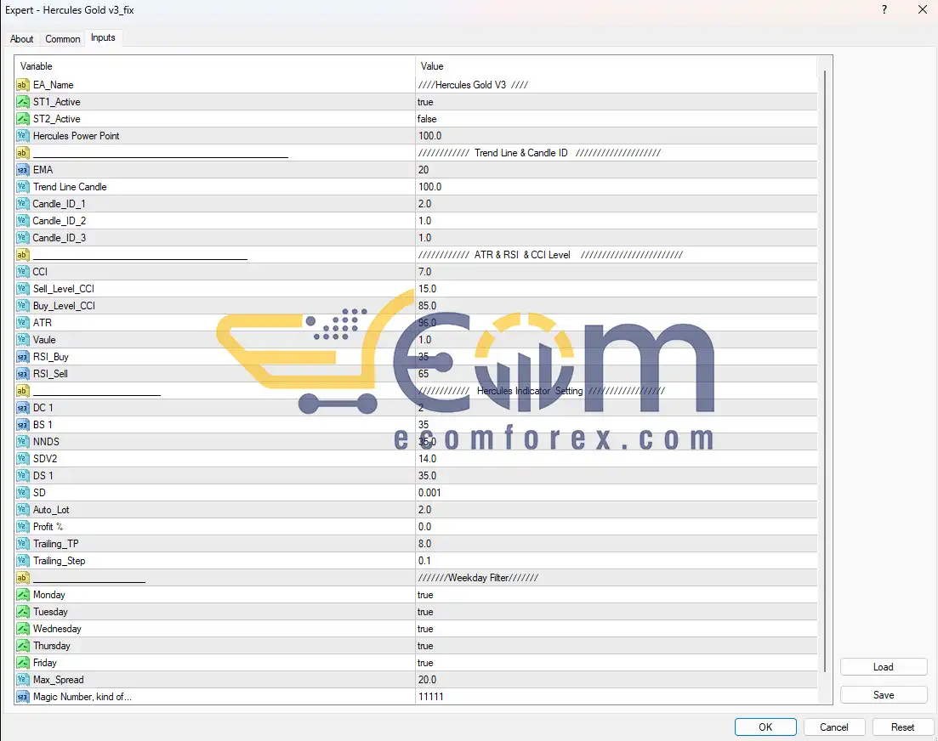Click the boolean icon next to ST1_Active
Screen dimensions: 938x741
pos(23,102)
